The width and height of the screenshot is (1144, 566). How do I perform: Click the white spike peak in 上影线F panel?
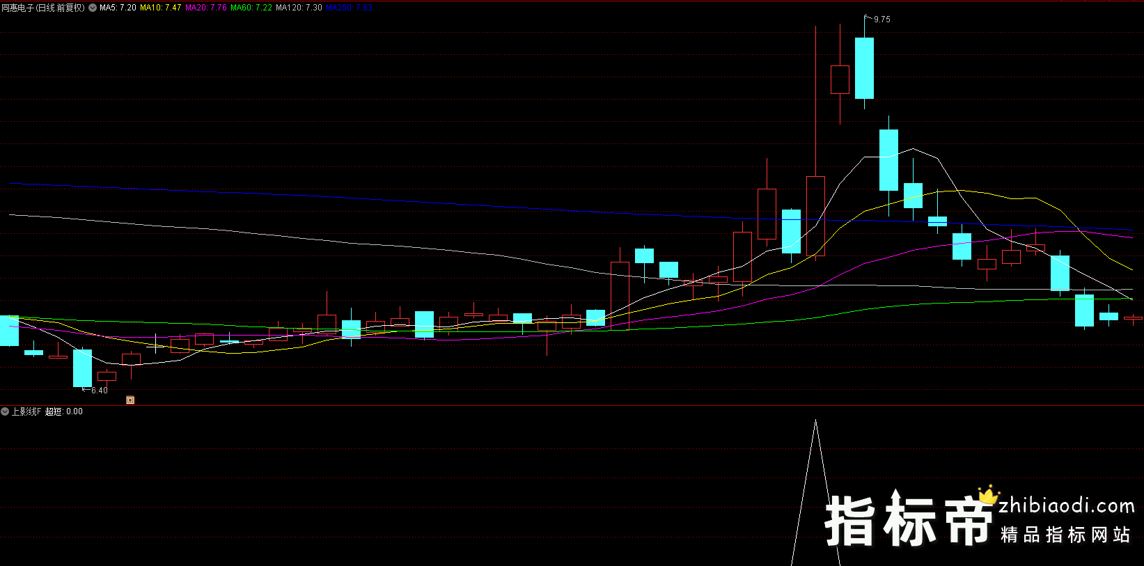pyautogui.click(x=815, y=420)
